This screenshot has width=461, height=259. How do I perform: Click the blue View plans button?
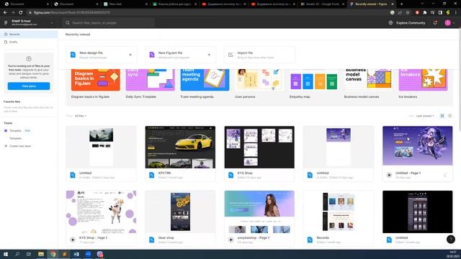[x=29, y=86]
